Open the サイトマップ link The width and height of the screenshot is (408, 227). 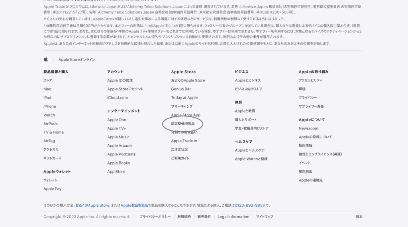[265, 217]
